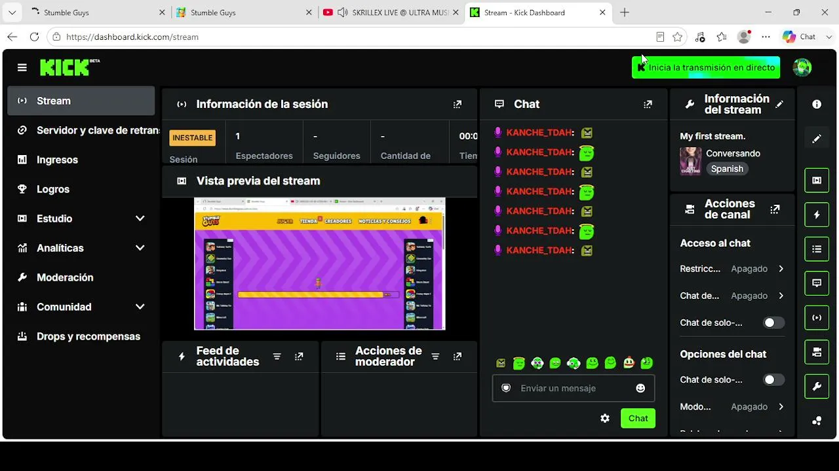Toggle the stream preview widget in the right rail
This screenshot has height=471, width=839.
[817, 181]
